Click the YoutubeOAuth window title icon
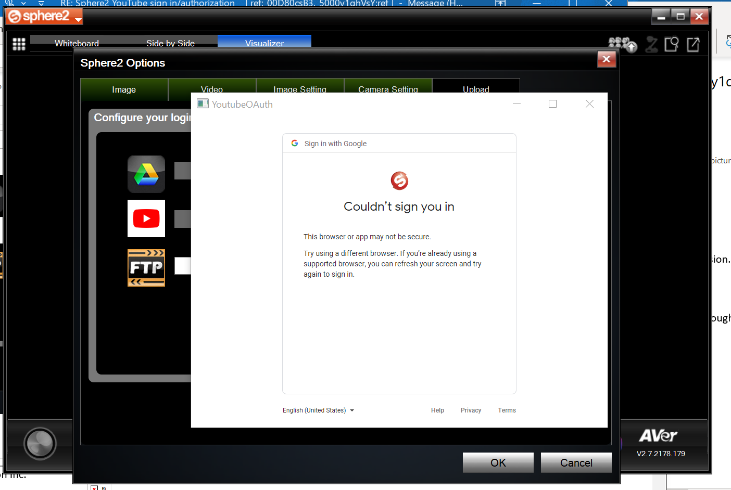The width and height of the screenshot is (731, 490). [x=203, y=104]
